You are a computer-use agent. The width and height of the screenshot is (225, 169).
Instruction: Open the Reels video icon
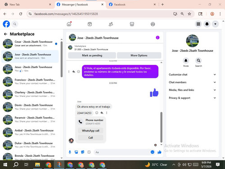(90, 24)
